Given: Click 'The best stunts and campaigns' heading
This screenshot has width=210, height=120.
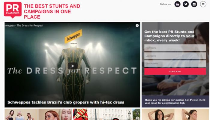Looking at the screenshot, I should coord(52,11).
